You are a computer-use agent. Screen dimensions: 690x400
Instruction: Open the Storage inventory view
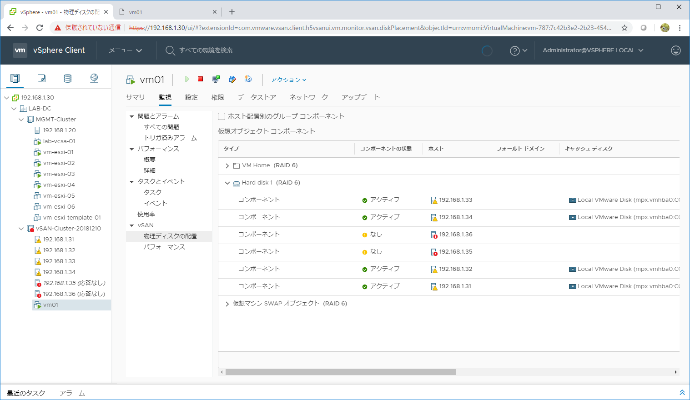(68, 78)
